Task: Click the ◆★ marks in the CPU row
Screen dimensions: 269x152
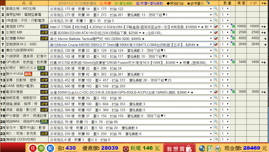Action: [x=264, y=27]
